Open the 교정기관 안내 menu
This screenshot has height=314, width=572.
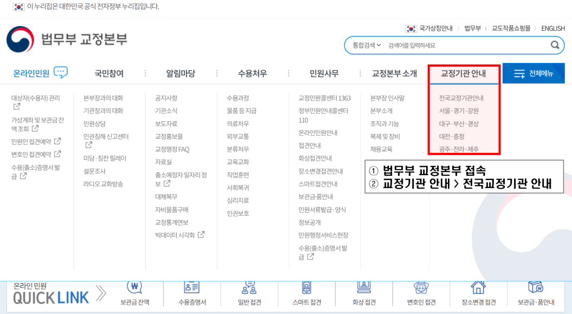pos(463,73)
